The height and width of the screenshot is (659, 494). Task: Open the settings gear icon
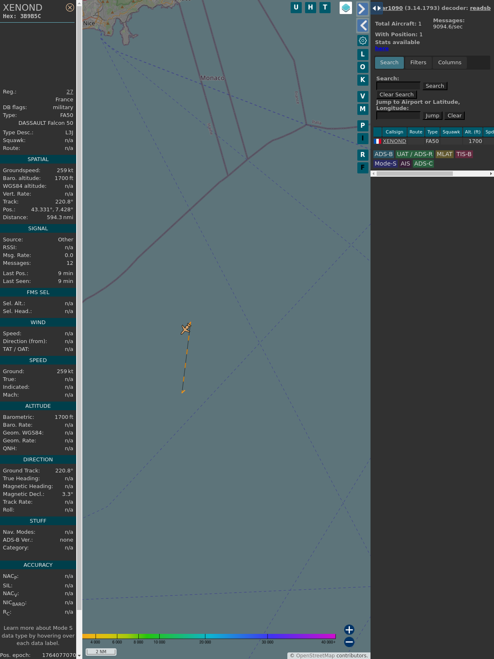[x=363, y=40]
